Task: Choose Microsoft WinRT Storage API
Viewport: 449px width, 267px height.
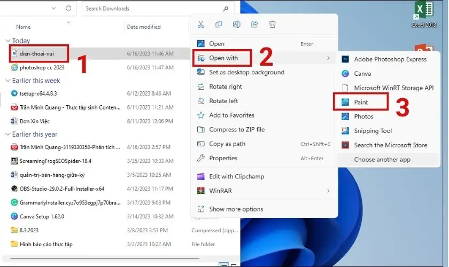Action: coord(388,88)
